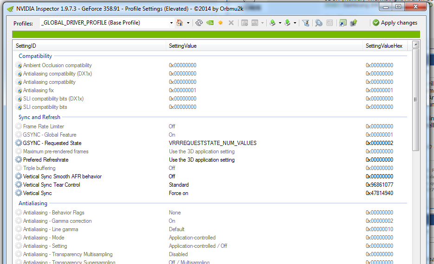
Task: Sort by the SettingValueHex column header
Action: click(385, 46)
